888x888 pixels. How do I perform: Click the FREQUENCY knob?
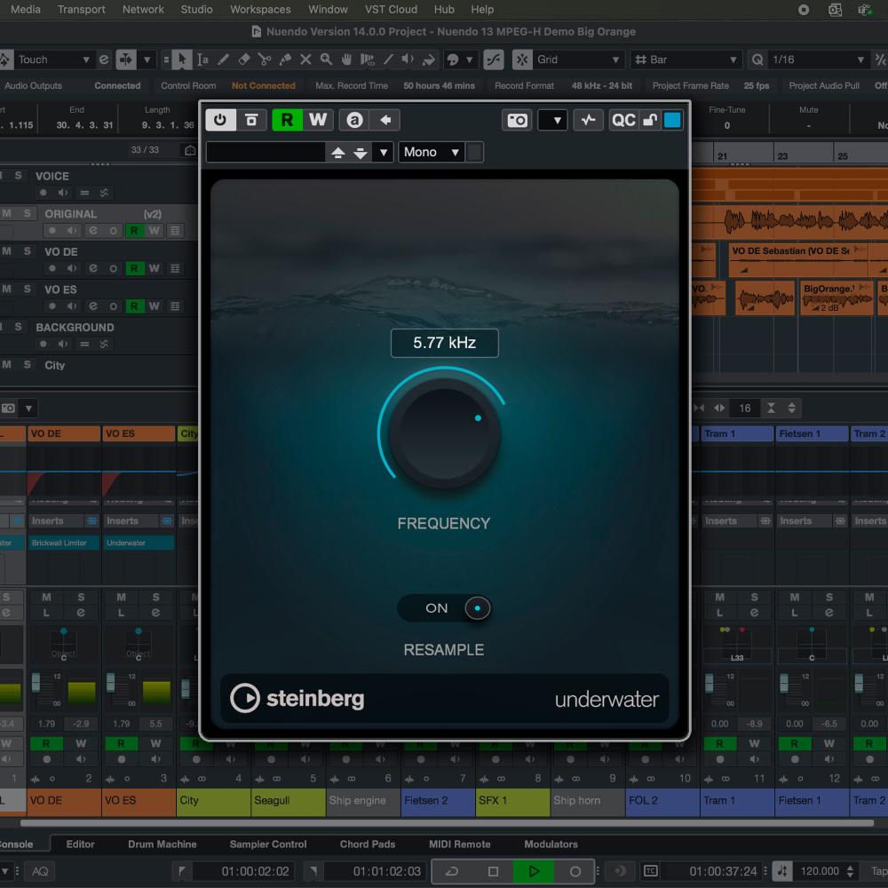(x=444, y=434)
